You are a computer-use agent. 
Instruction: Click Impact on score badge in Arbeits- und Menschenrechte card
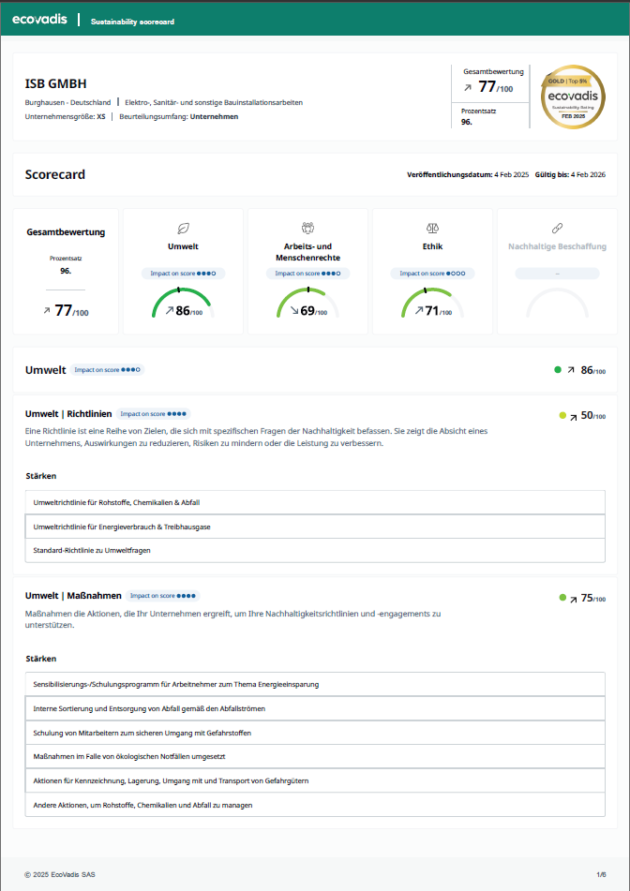(x=308, y=274)
